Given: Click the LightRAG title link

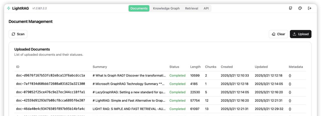Looking at the screenshot, I should [20, 8].
